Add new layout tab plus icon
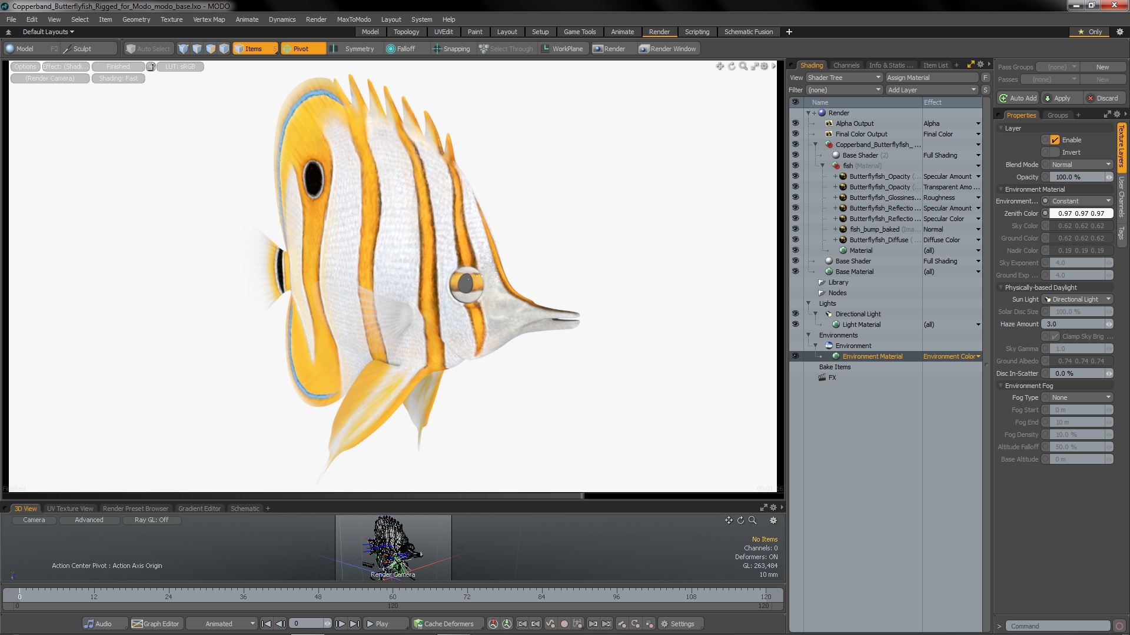The image size is (1130, 635). 789,32
